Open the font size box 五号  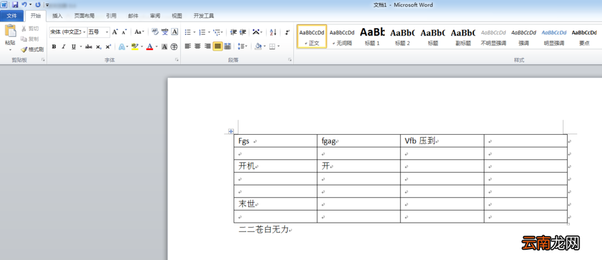[99, 32]
